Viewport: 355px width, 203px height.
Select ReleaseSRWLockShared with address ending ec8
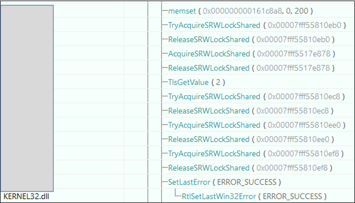[251, 111]
